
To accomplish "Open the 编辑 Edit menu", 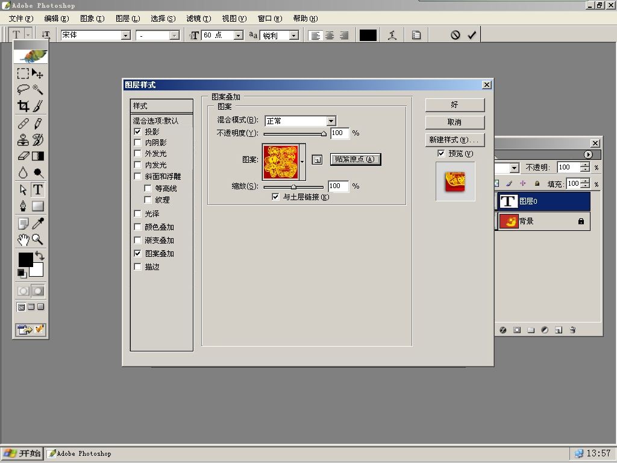I will [57, 19].
